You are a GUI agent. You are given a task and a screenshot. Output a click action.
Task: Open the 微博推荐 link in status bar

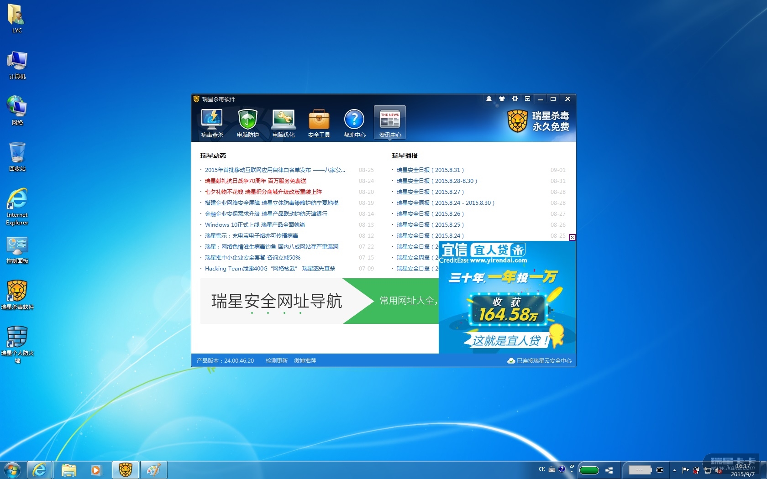click(305, 361)
